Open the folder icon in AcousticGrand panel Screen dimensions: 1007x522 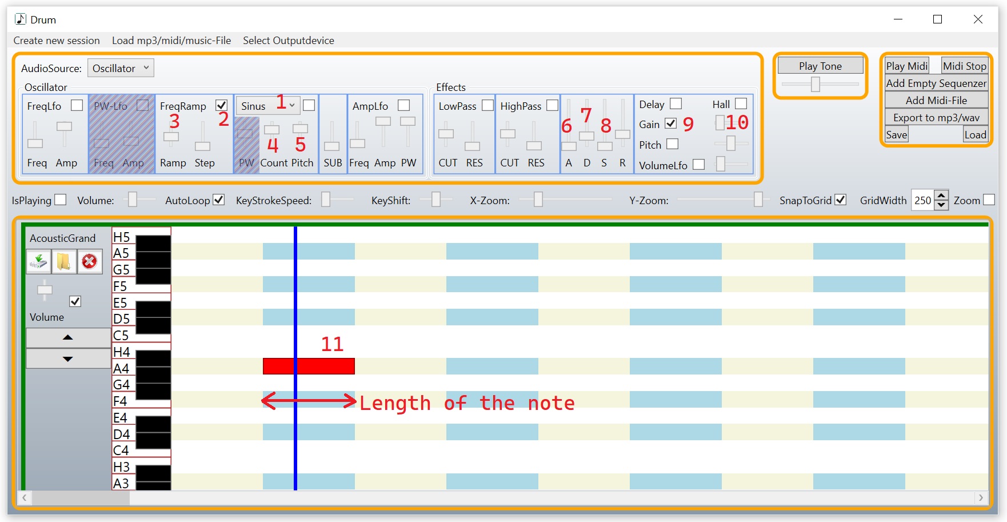(x=64, y=262)
